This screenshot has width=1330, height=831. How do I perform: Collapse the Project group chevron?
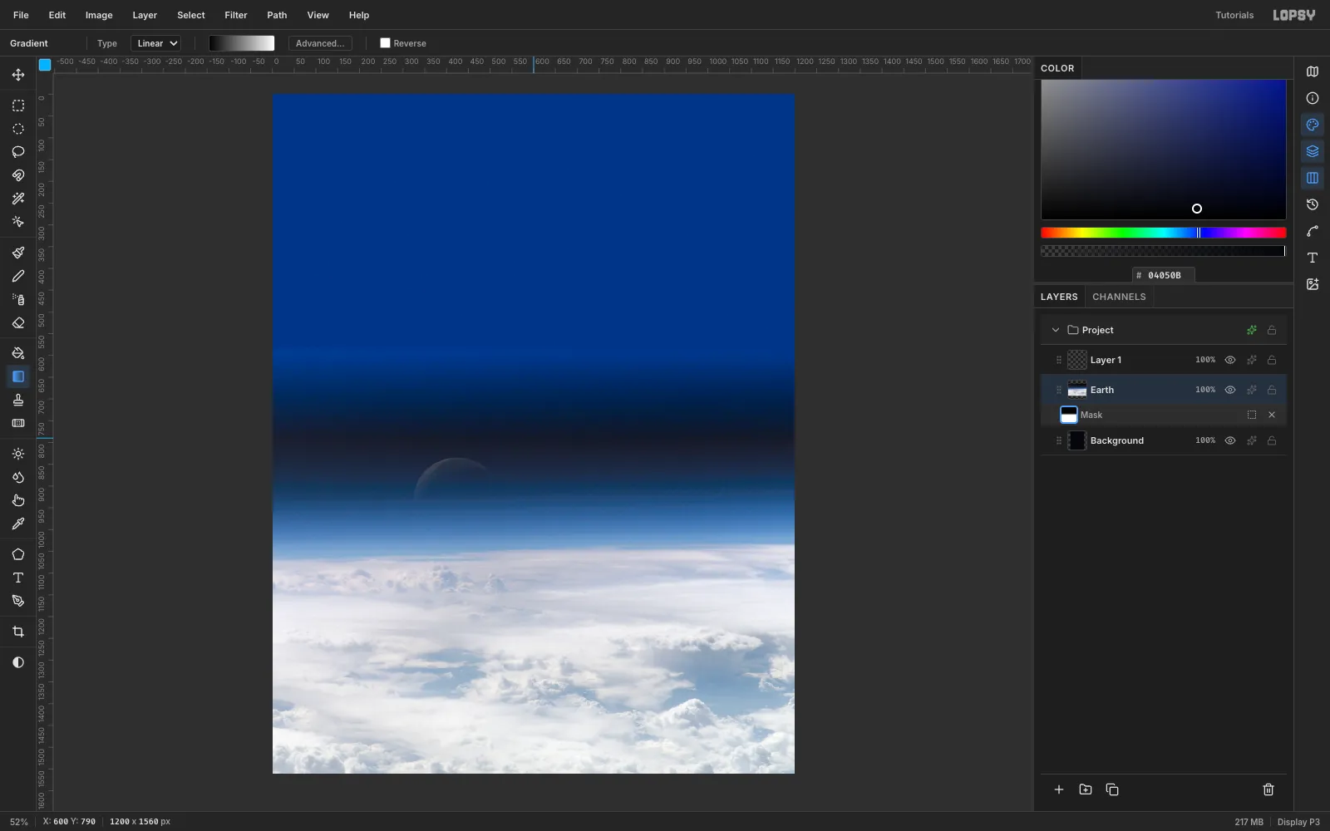[1056, 330]
